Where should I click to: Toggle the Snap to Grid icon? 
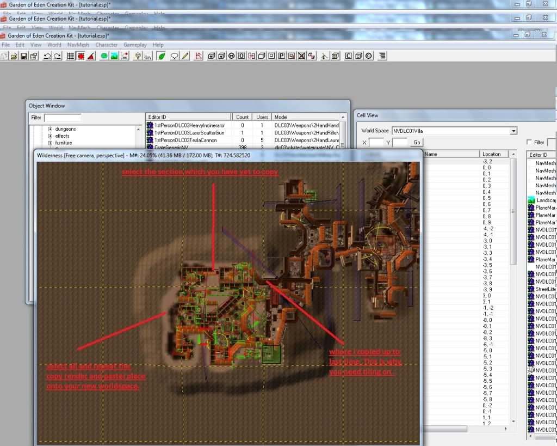click(71, 56)
